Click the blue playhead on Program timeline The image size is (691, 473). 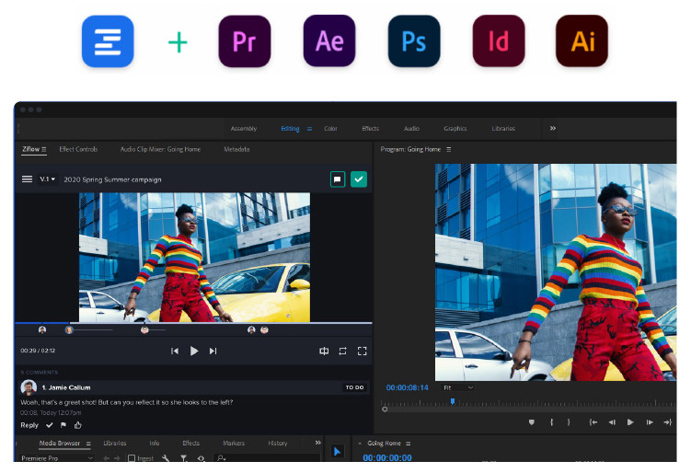coord(453,401)
